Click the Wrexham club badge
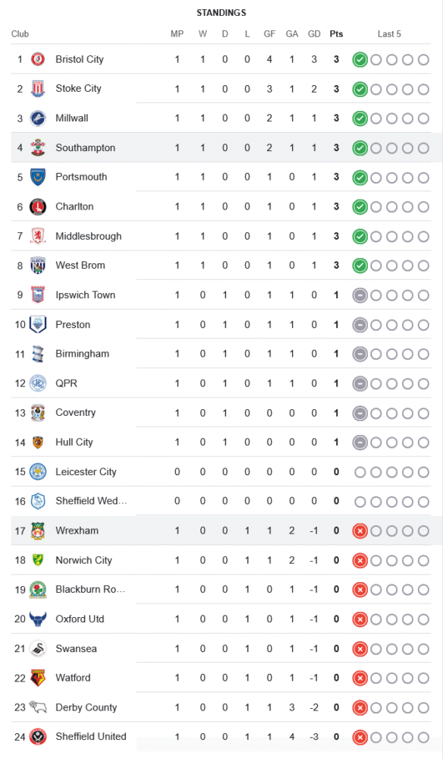This screenshot has height=759, width=443. tap(38, 531)
